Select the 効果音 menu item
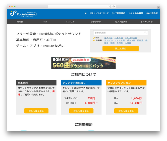The height and width of the screenshot is (141, 167). [20, 22]
